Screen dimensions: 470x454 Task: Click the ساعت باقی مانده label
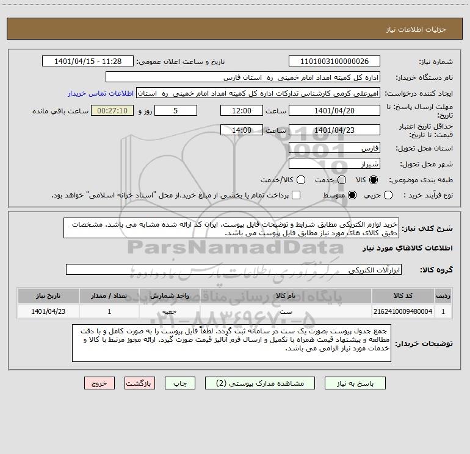60,111
